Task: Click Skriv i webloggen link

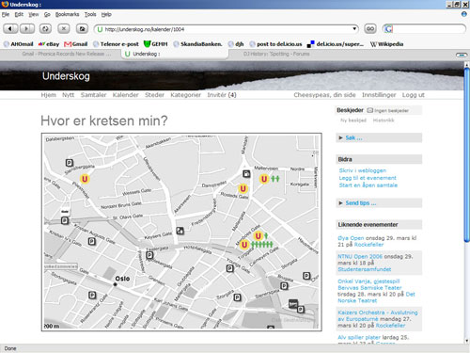Action: pos(363,170)
